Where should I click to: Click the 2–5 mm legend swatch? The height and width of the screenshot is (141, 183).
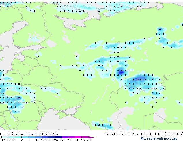click(25, 137)
